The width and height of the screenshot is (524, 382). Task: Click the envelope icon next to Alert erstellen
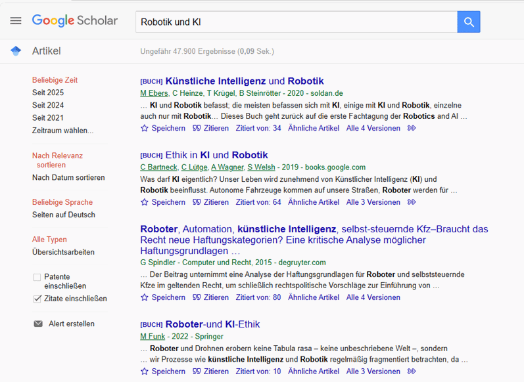click(38, 324)
